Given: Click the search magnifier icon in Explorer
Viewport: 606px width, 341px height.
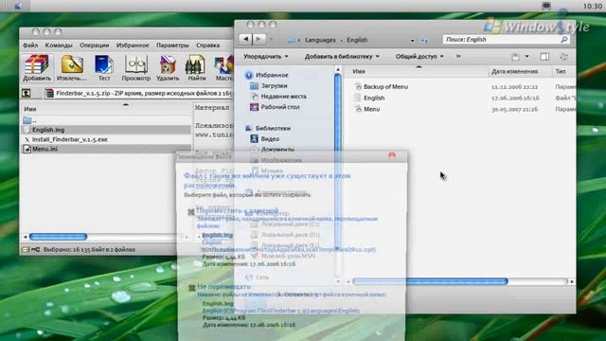Looking at the screenshot, I should pos(564,40).
